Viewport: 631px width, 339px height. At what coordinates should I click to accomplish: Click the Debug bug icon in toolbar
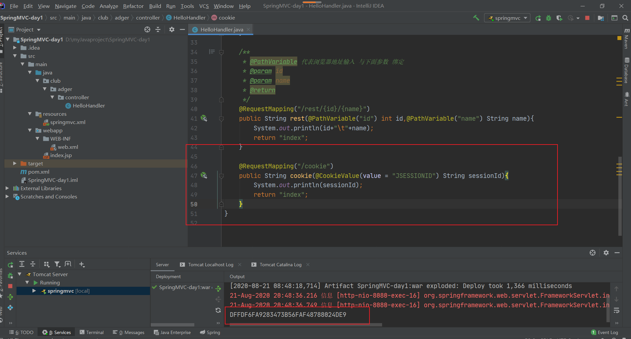[x=549, y=18]
